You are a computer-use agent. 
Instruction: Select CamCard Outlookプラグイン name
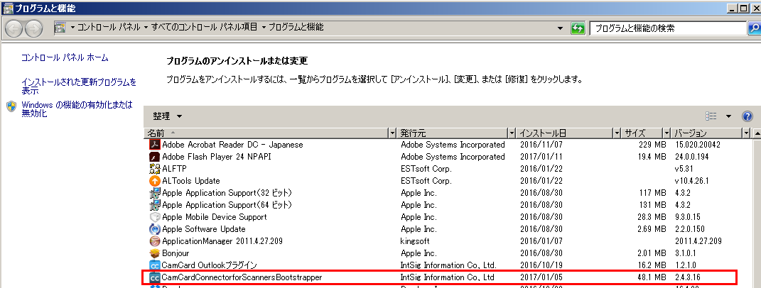point(210,265)
